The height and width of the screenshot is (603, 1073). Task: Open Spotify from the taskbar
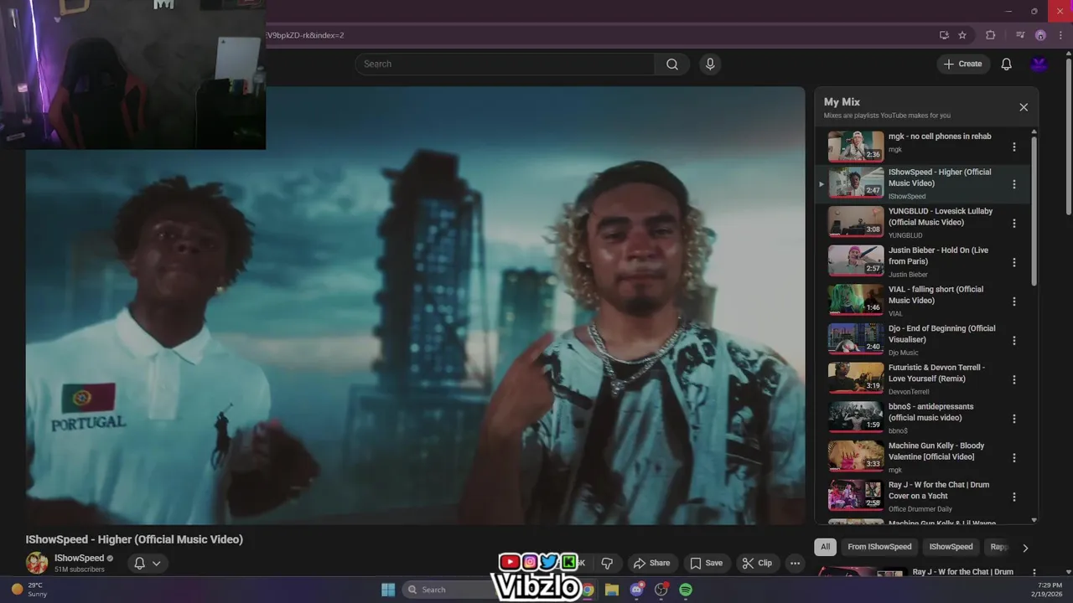(686, 590)
